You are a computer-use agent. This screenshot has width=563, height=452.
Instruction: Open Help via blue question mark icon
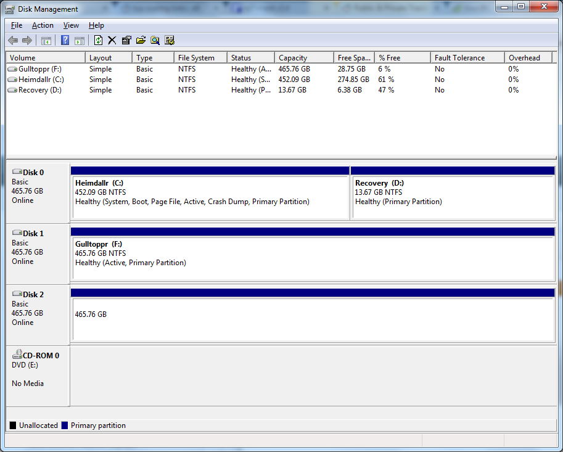point(65,40)
